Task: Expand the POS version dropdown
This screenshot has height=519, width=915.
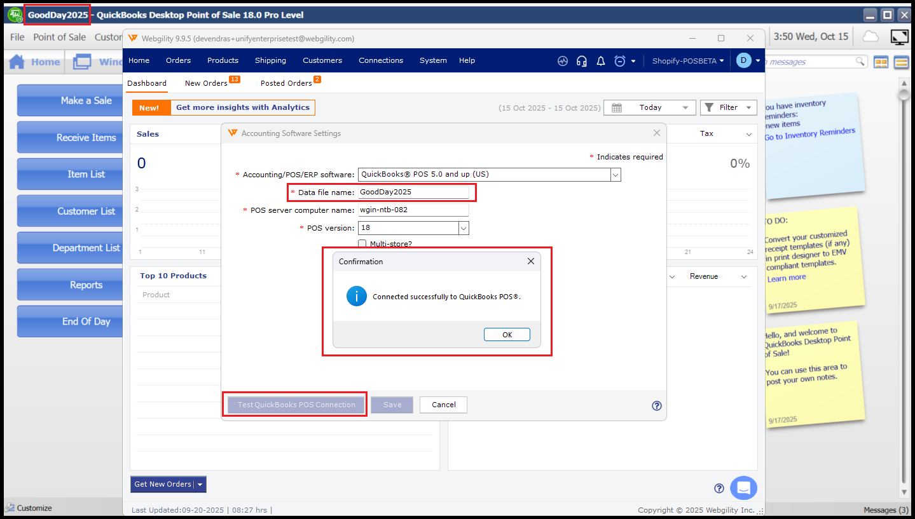Action: click(464, 228)
